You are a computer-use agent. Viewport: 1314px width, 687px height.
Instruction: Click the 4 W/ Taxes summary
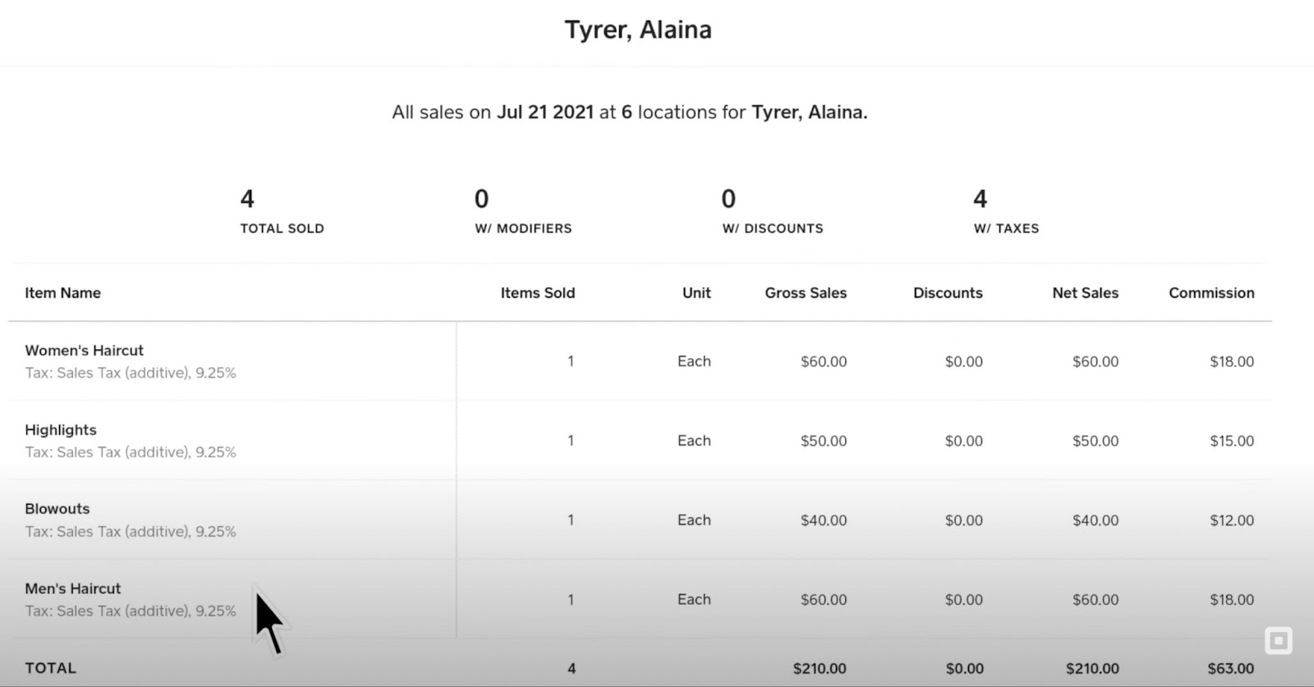[1006, 211]
